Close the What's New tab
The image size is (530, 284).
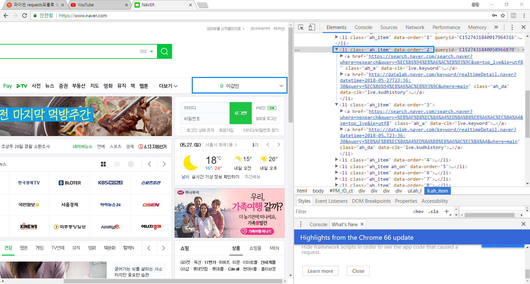pos(362,224)
